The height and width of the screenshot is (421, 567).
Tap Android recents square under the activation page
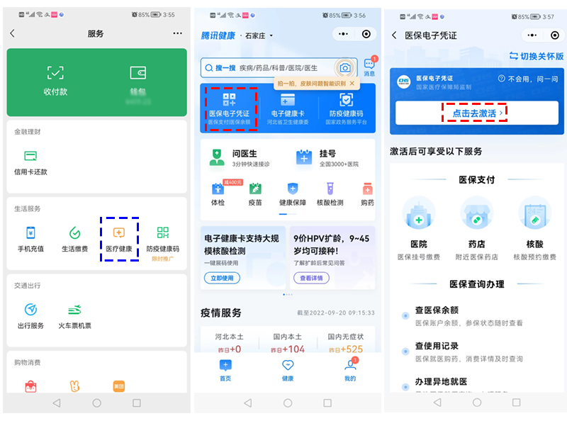517,402
